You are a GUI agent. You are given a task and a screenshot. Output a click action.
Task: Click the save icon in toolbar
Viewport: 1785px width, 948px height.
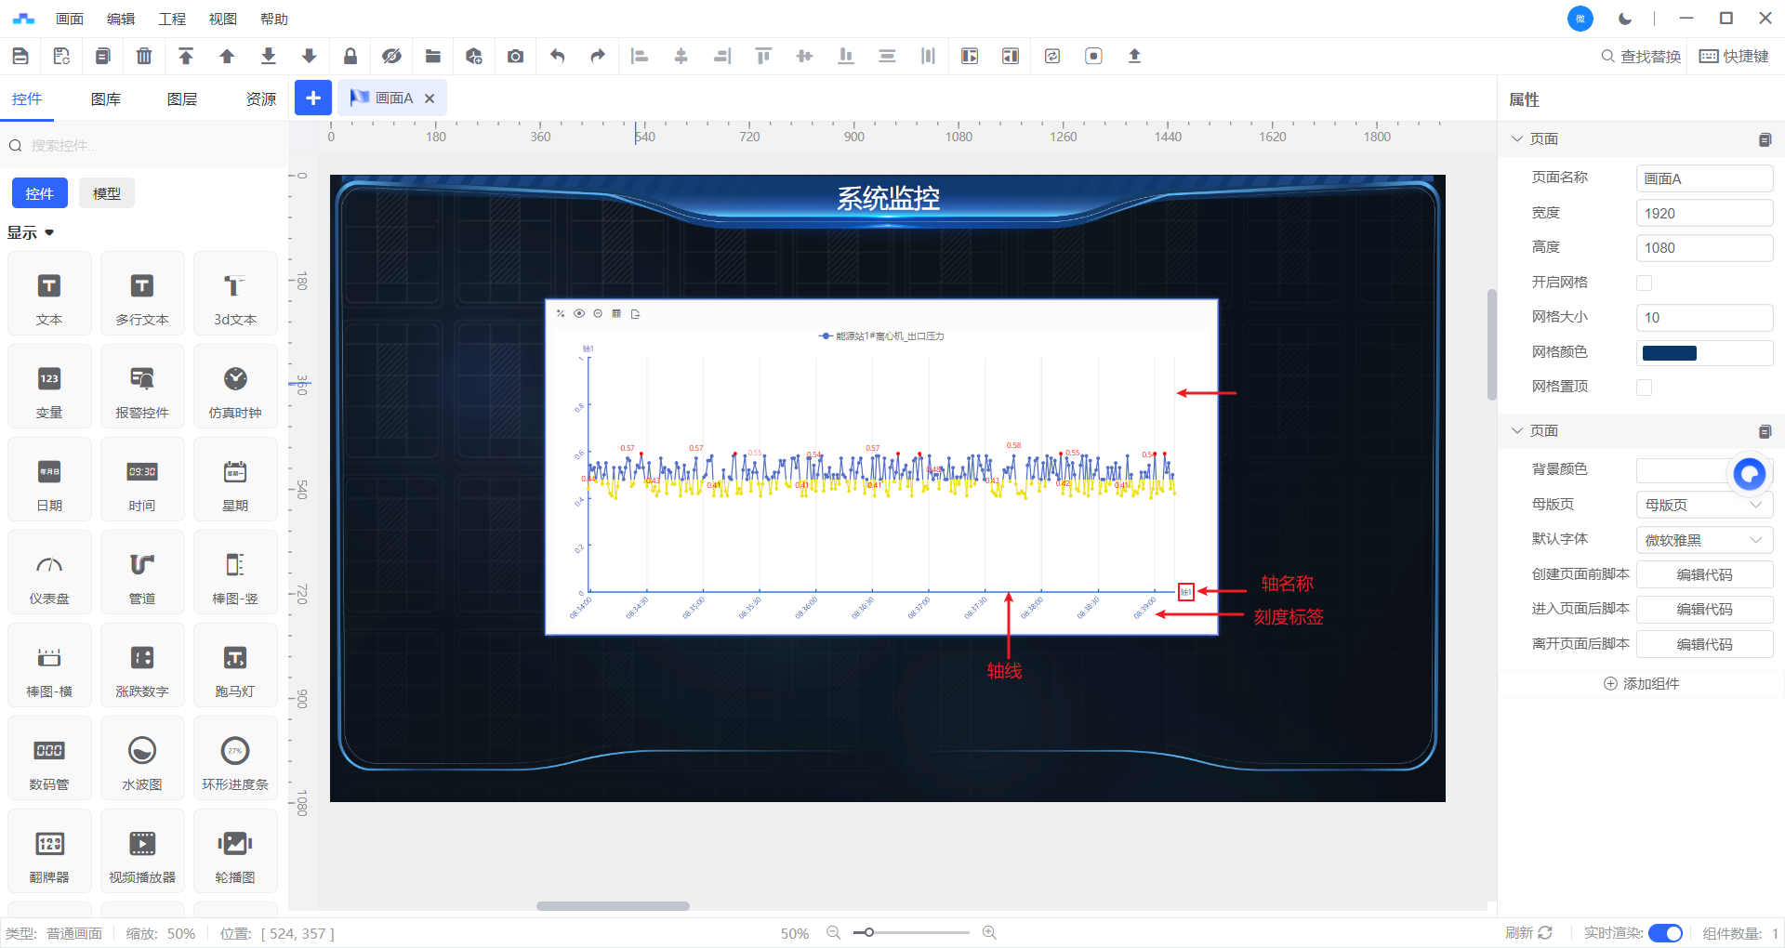coord(20,57)
